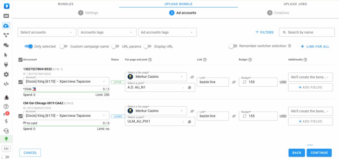Click the help icon beside Fan page and pixel

(x=150, y=60)
